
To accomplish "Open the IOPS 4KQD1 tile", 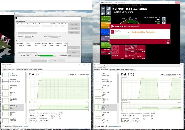I will click(140, 56).
